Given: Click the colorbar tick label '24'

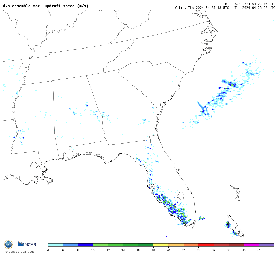Looking at the screenshot, I should 184,250.
